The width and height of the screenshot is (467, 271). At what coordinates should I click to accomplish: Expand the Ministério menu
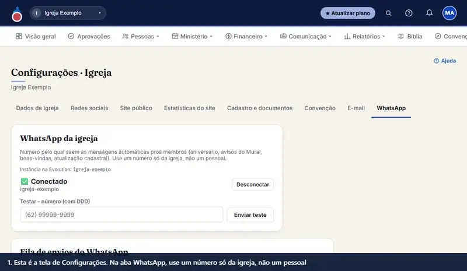pos(193,36)
